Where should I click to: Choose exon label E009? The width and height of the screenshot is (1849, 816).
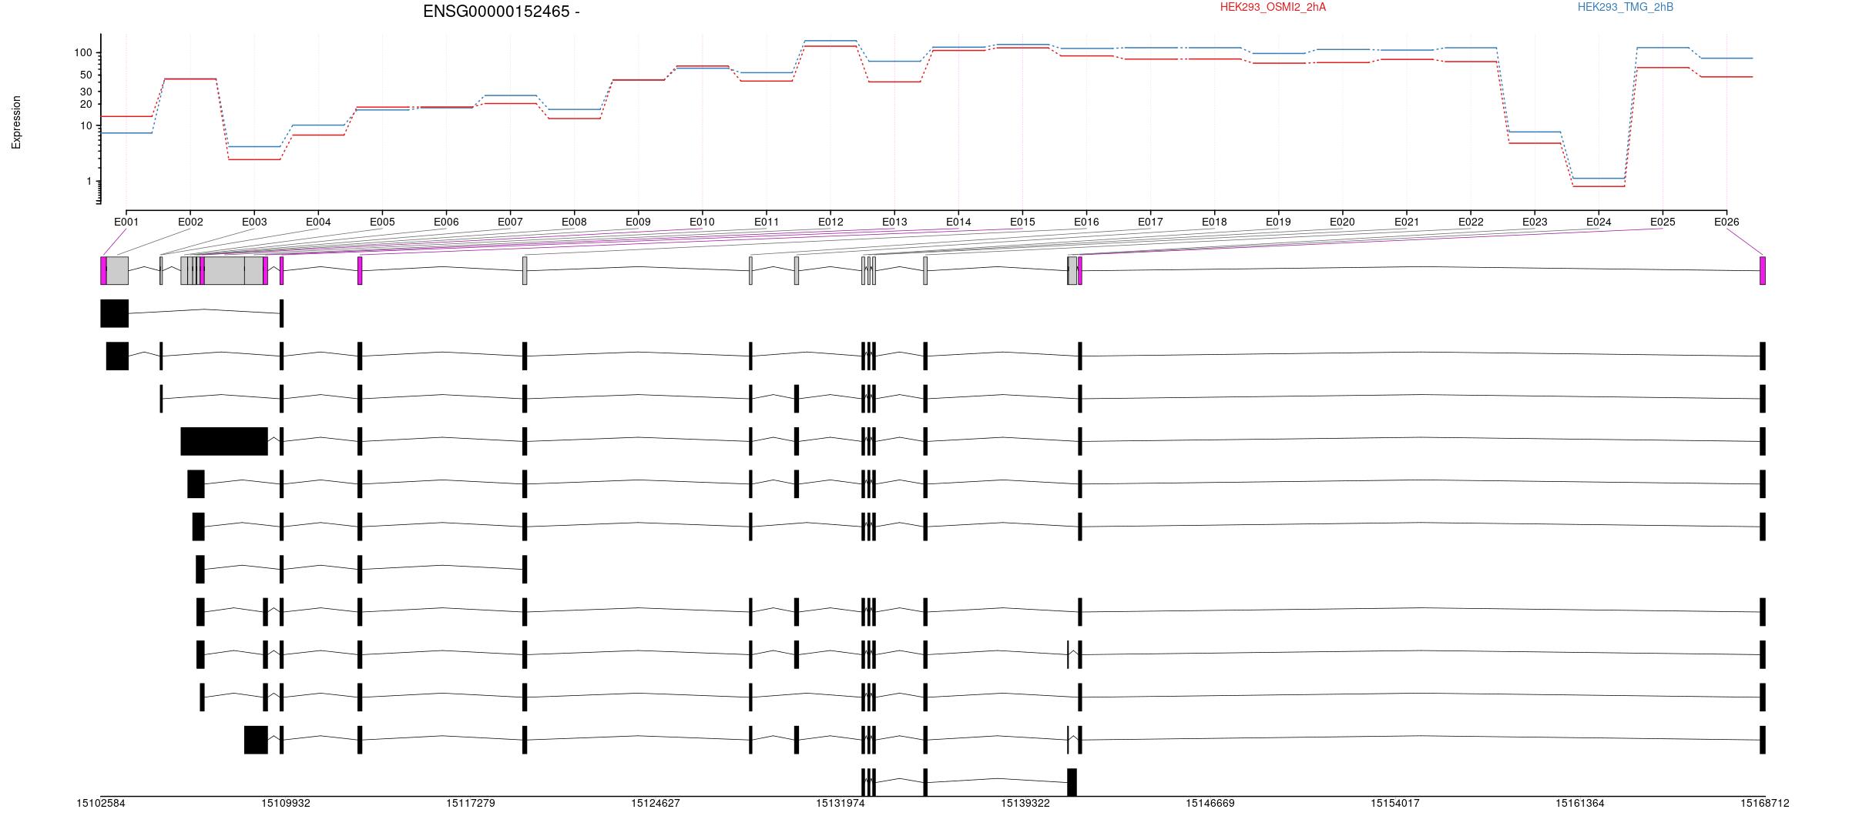pos(638,222)
